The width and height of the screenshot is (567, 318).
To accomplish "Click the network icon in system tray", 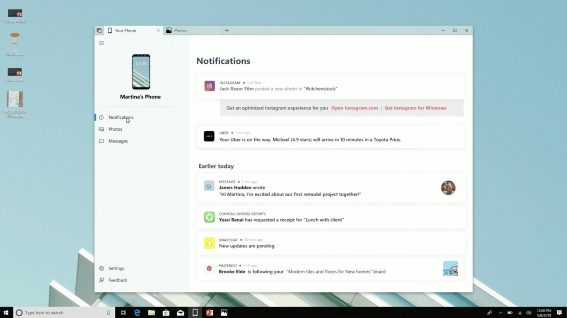I will (x=519, y=313).
